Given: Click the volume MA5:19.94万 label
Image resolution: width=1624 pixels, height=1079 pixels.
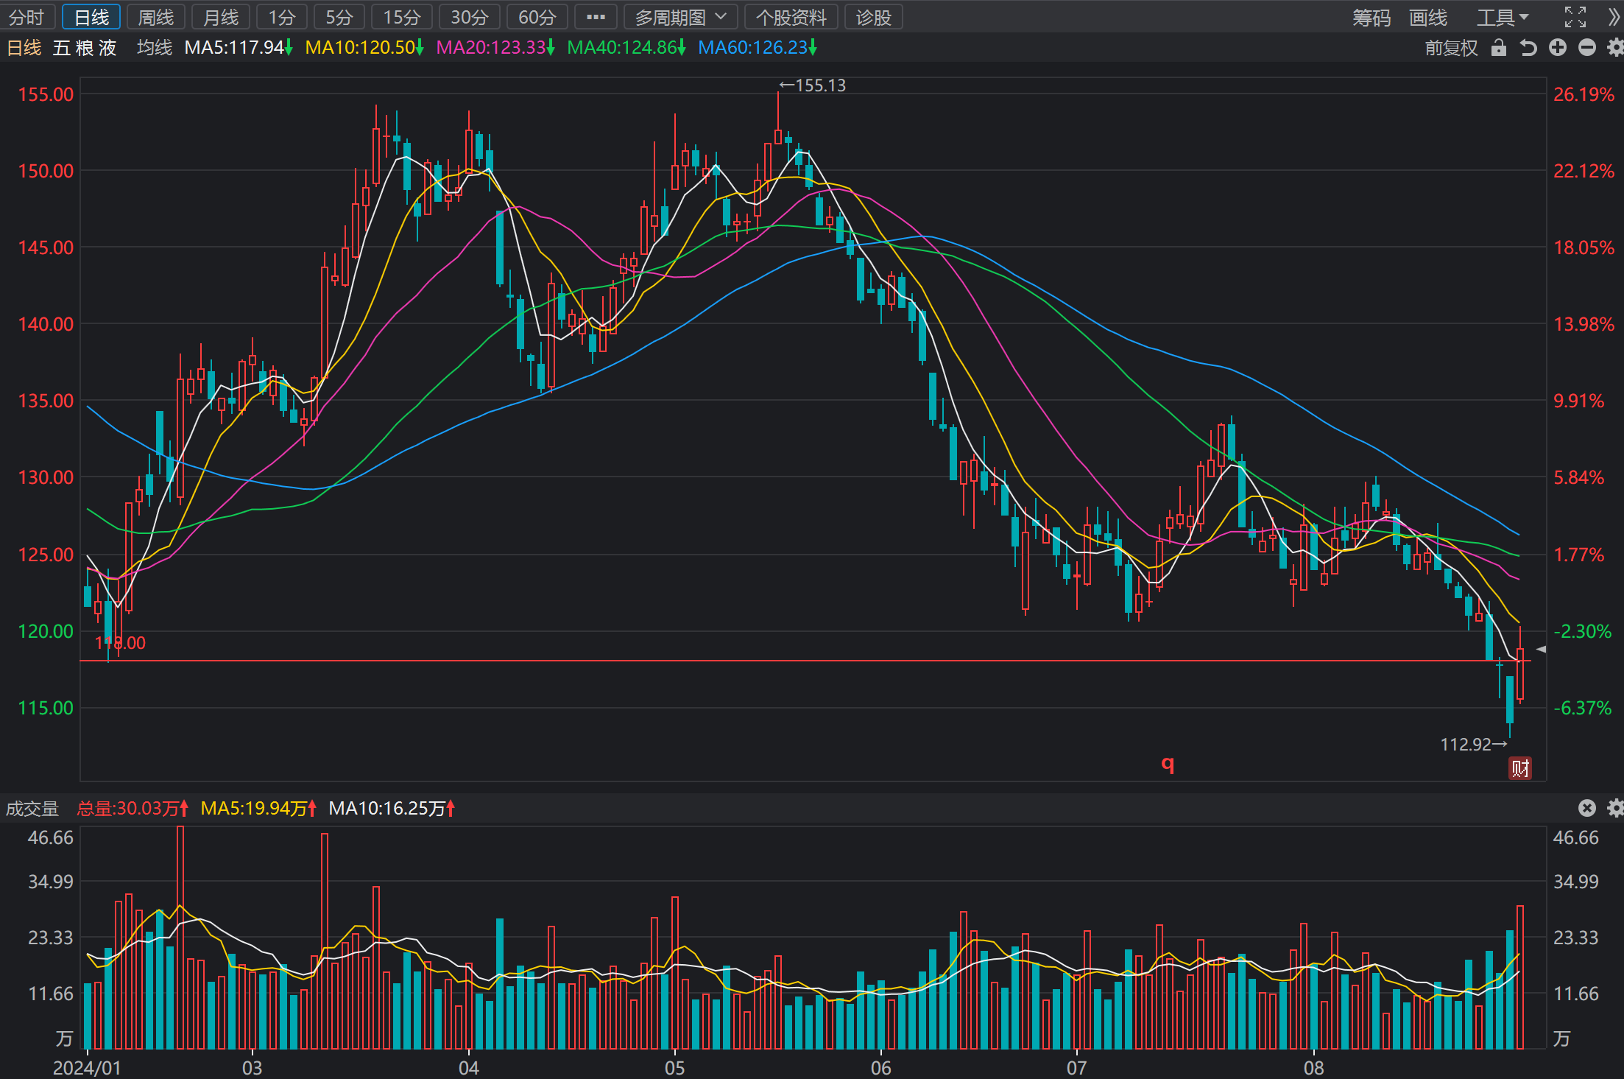Looking at the screenshot, I should click(x=258, y=809).
